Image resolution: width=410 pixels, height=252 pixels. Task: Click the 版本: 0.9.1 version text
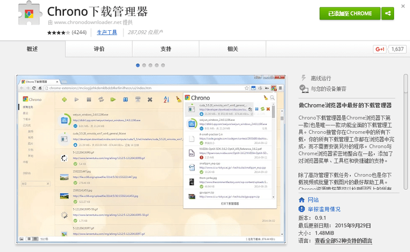312,218
